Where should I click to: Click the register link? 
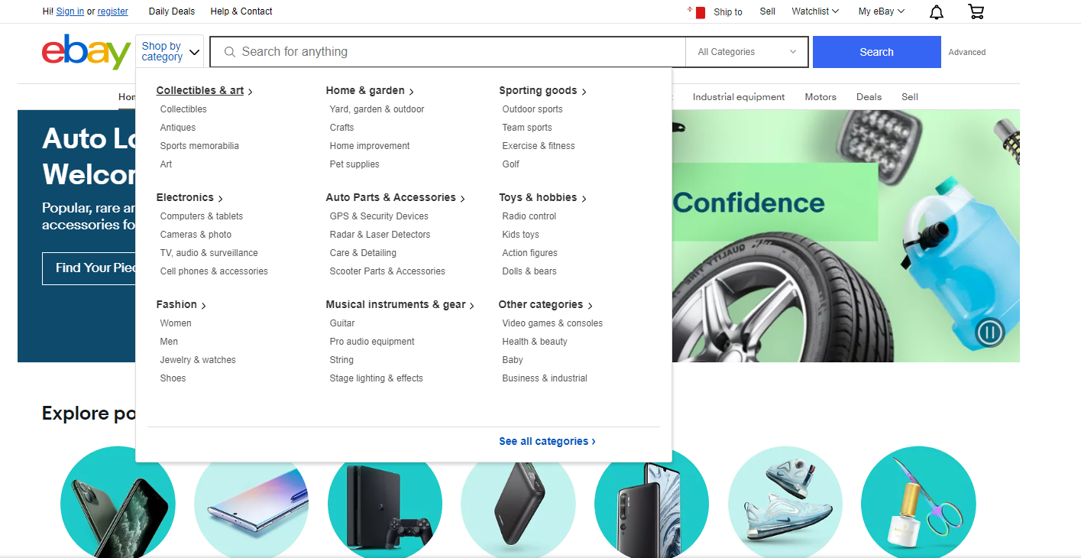[113, 11]
